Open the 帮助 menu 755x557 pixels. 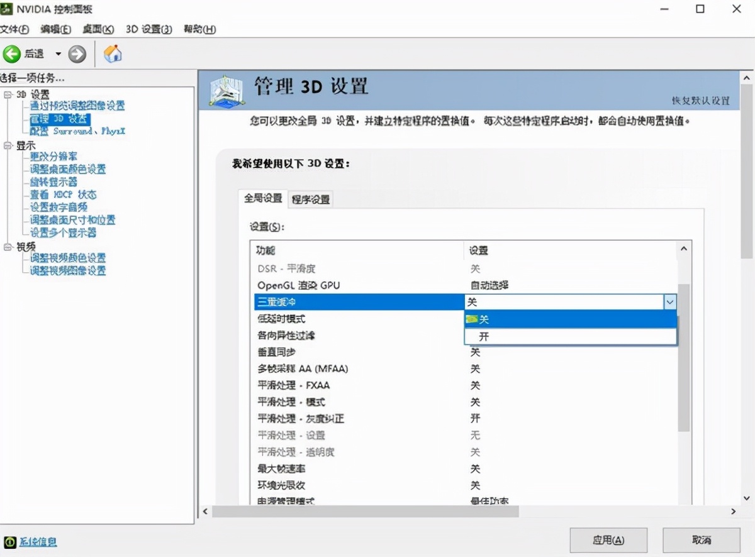click(x=198, y=29)
